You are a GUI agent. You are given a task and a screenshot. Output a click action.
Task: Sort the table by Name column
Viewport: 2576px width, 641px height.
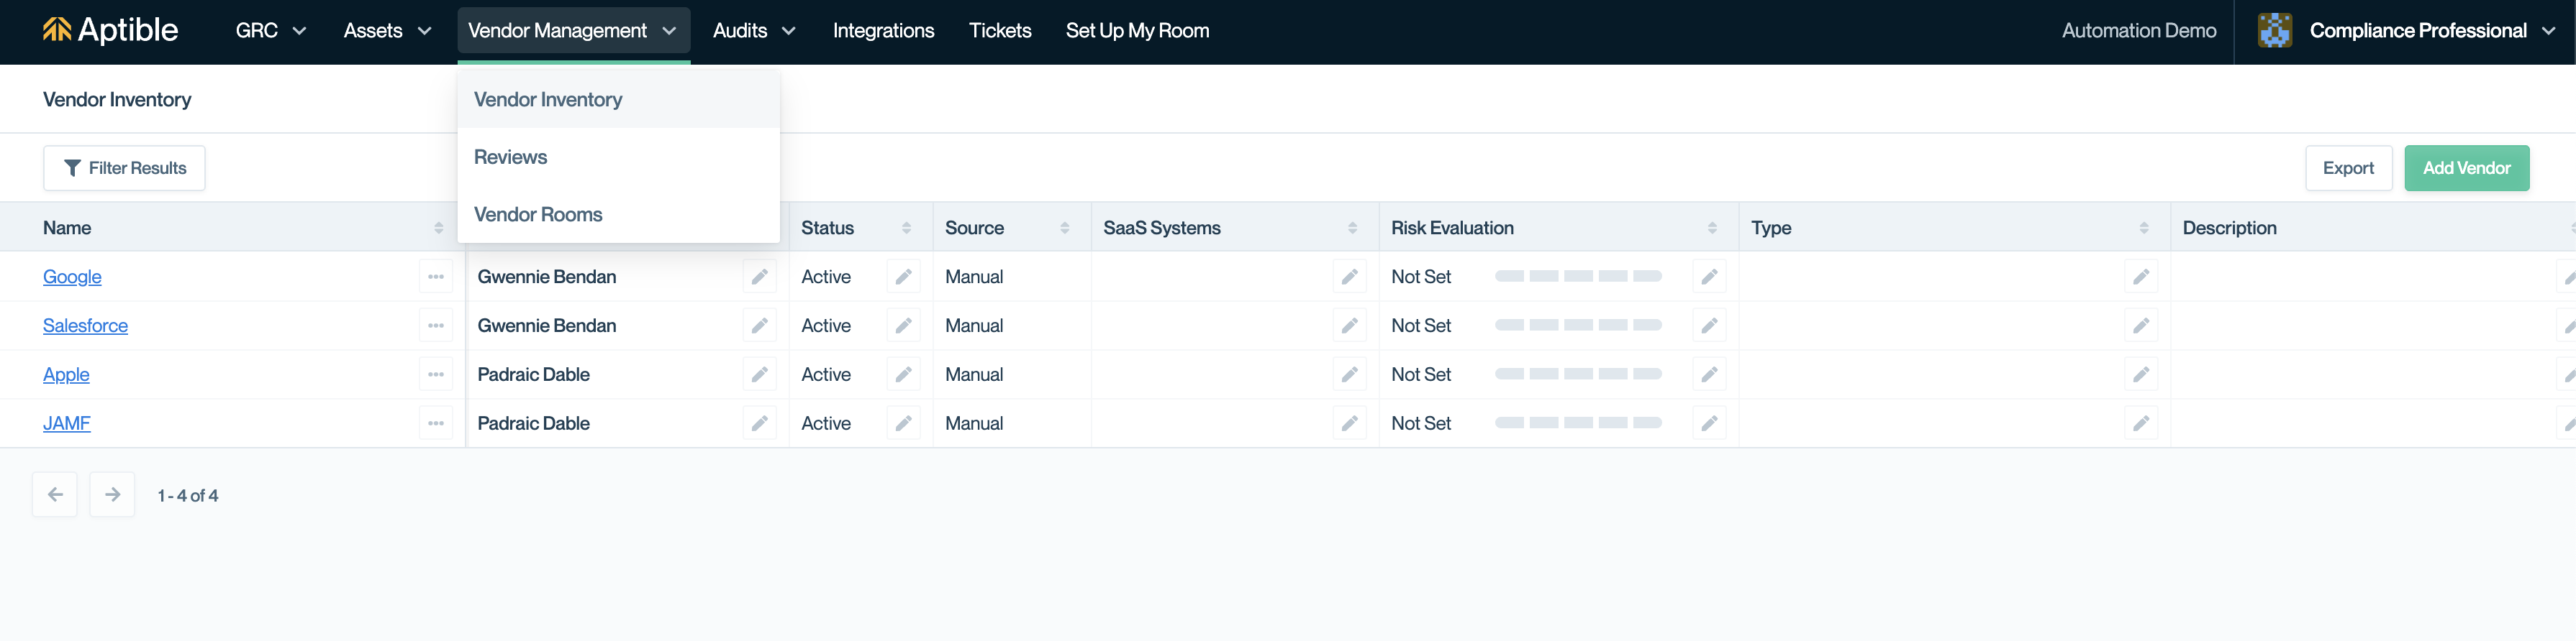tap(439, 229)
